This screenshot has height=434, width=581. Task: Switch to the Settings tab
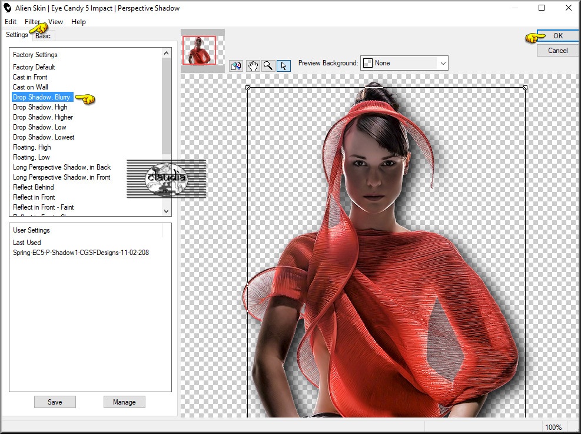[x=16, y=35]
